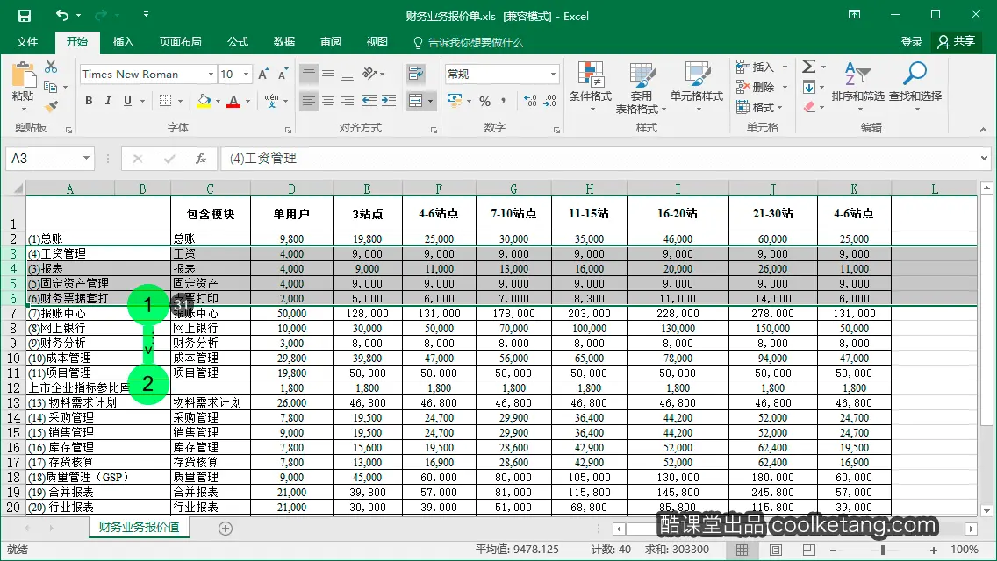The width and height of the screenshot is (997, 561).
Task: Switch to Normal view in status bar
Action: tap(742, 550)
